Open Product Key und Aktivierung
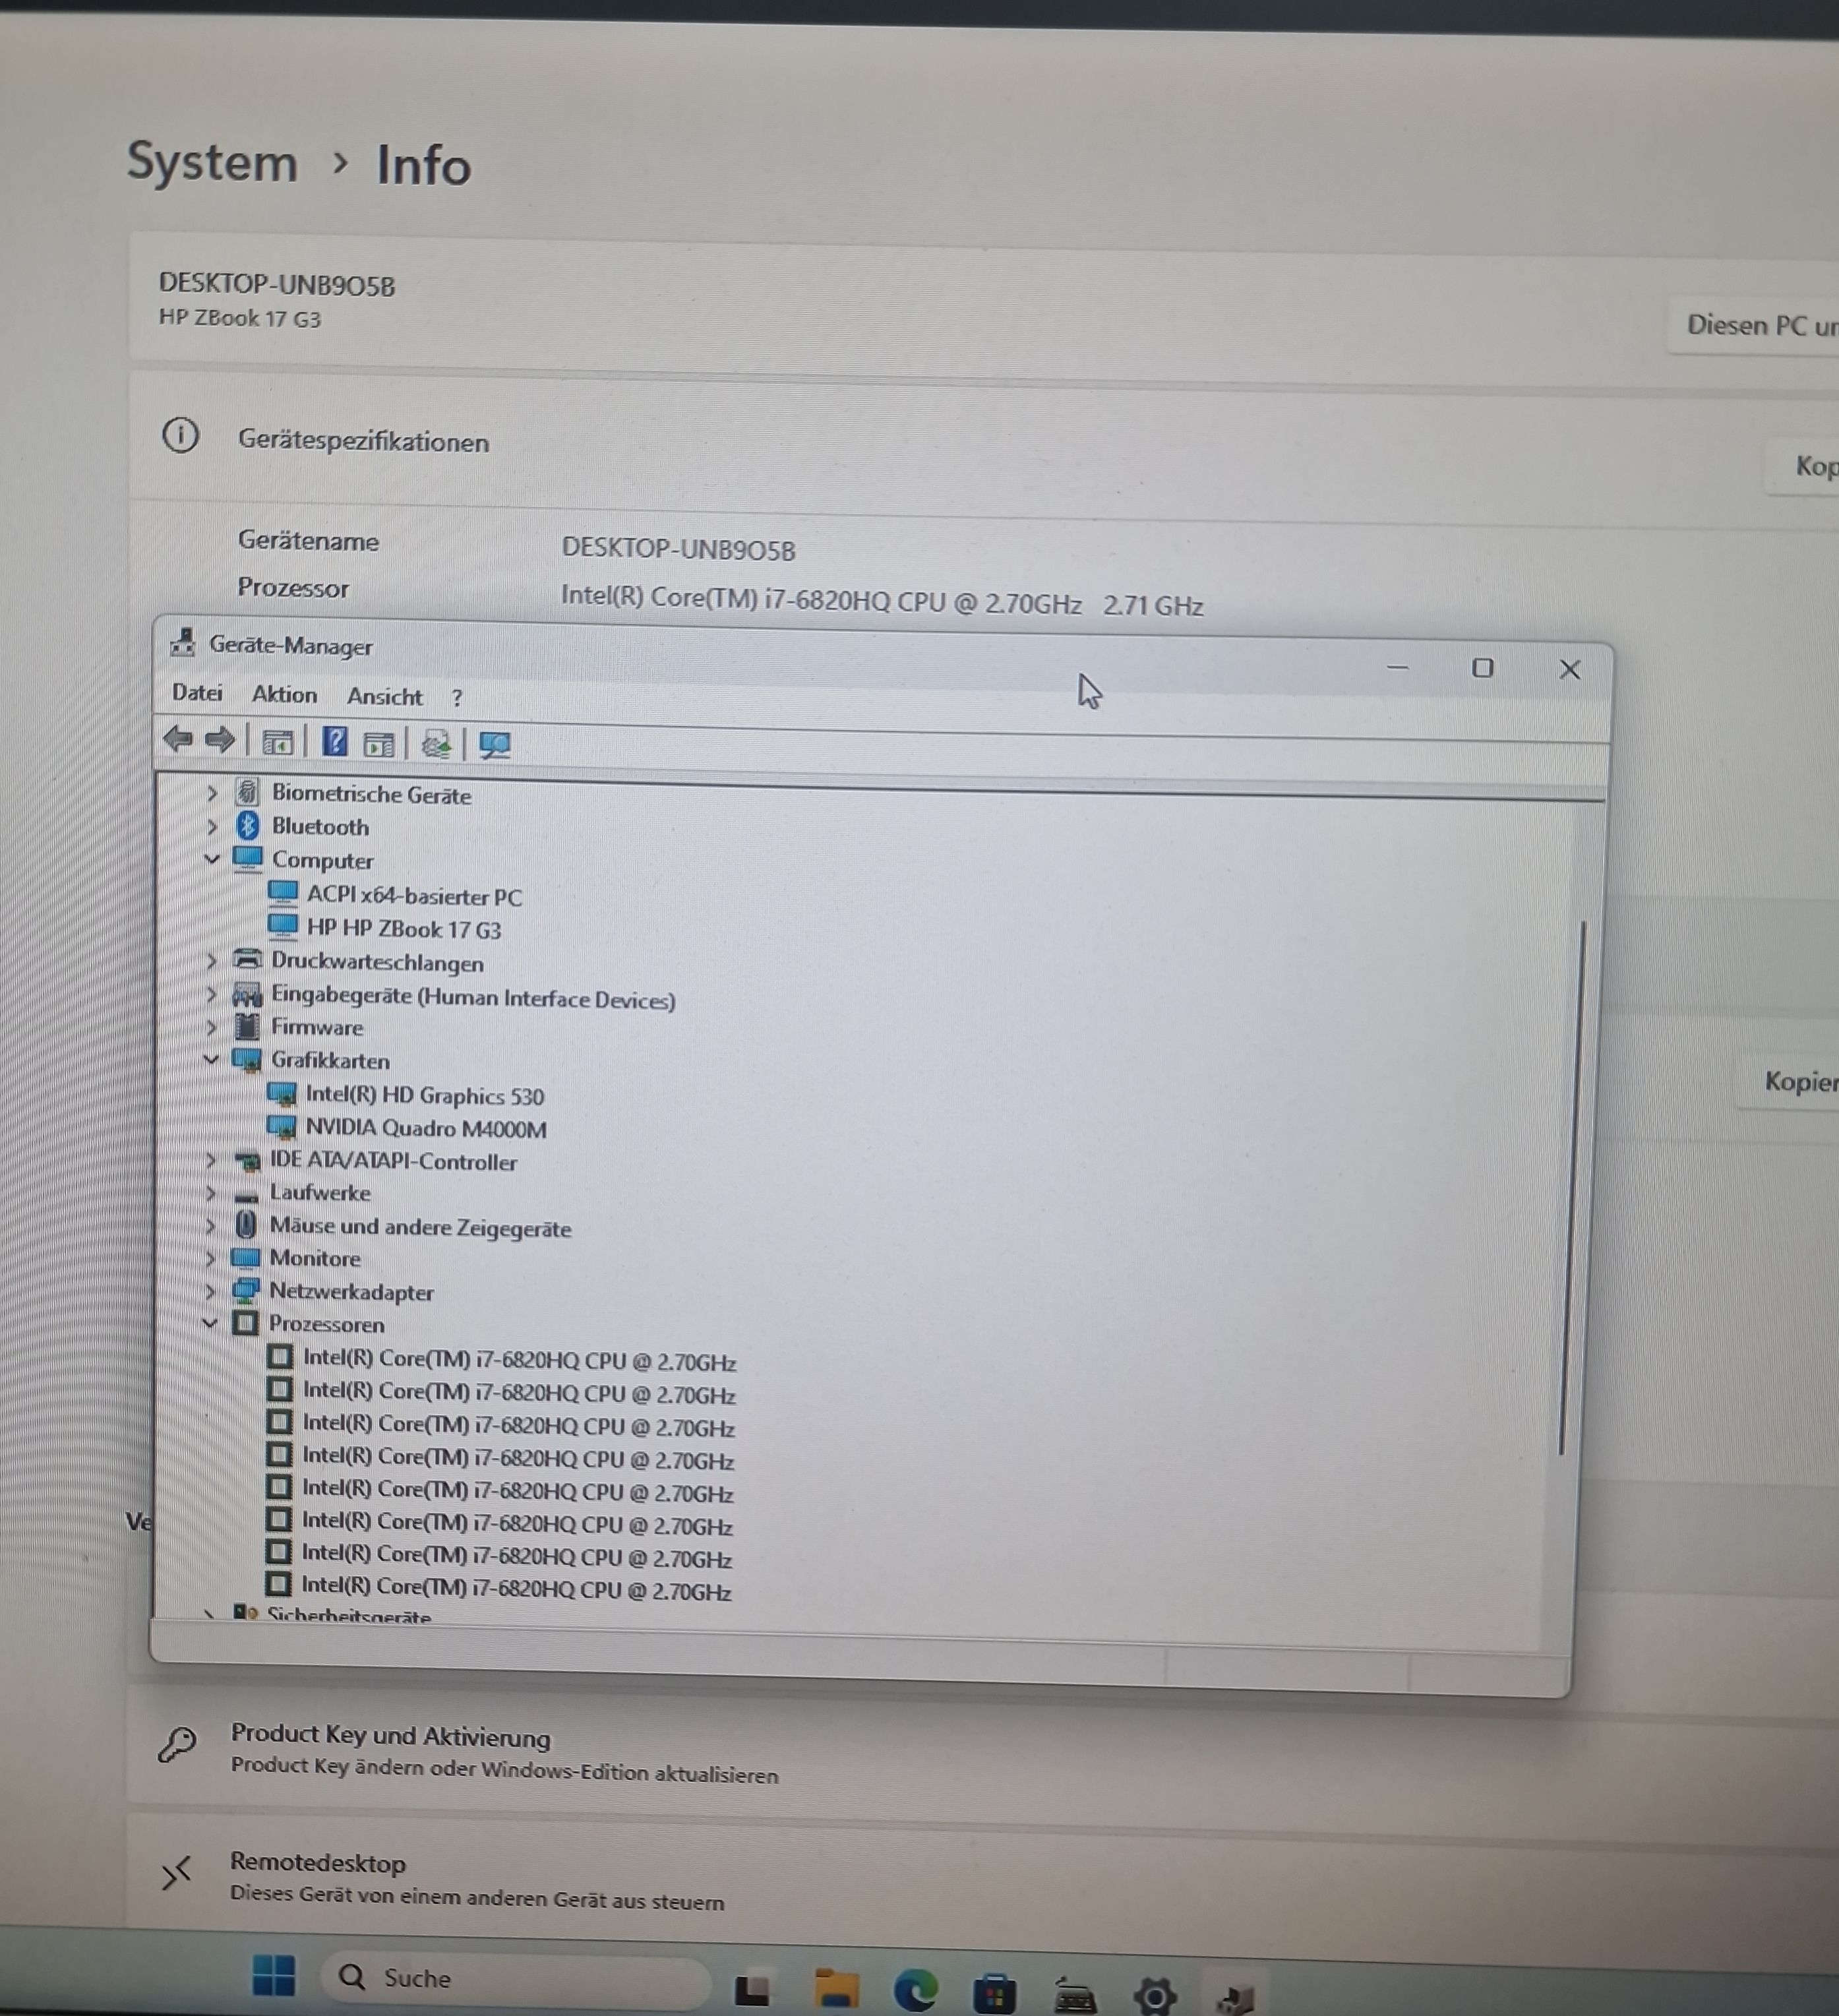 point(983,1754)
